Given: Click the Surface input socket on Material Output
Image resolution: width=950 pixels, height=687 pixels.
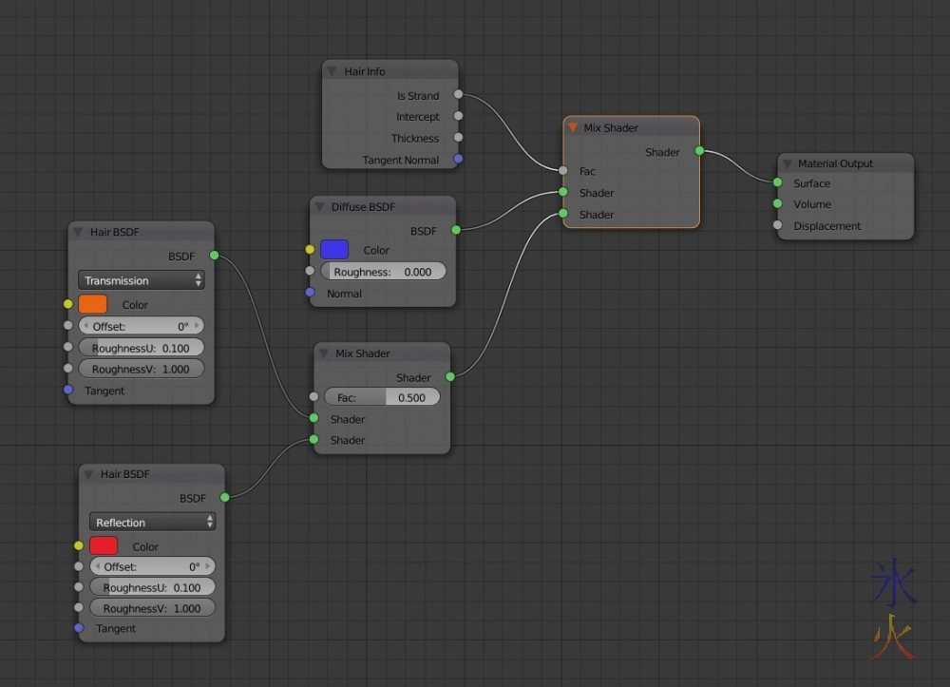Looking at the screenshot, I should click(777, 183).
